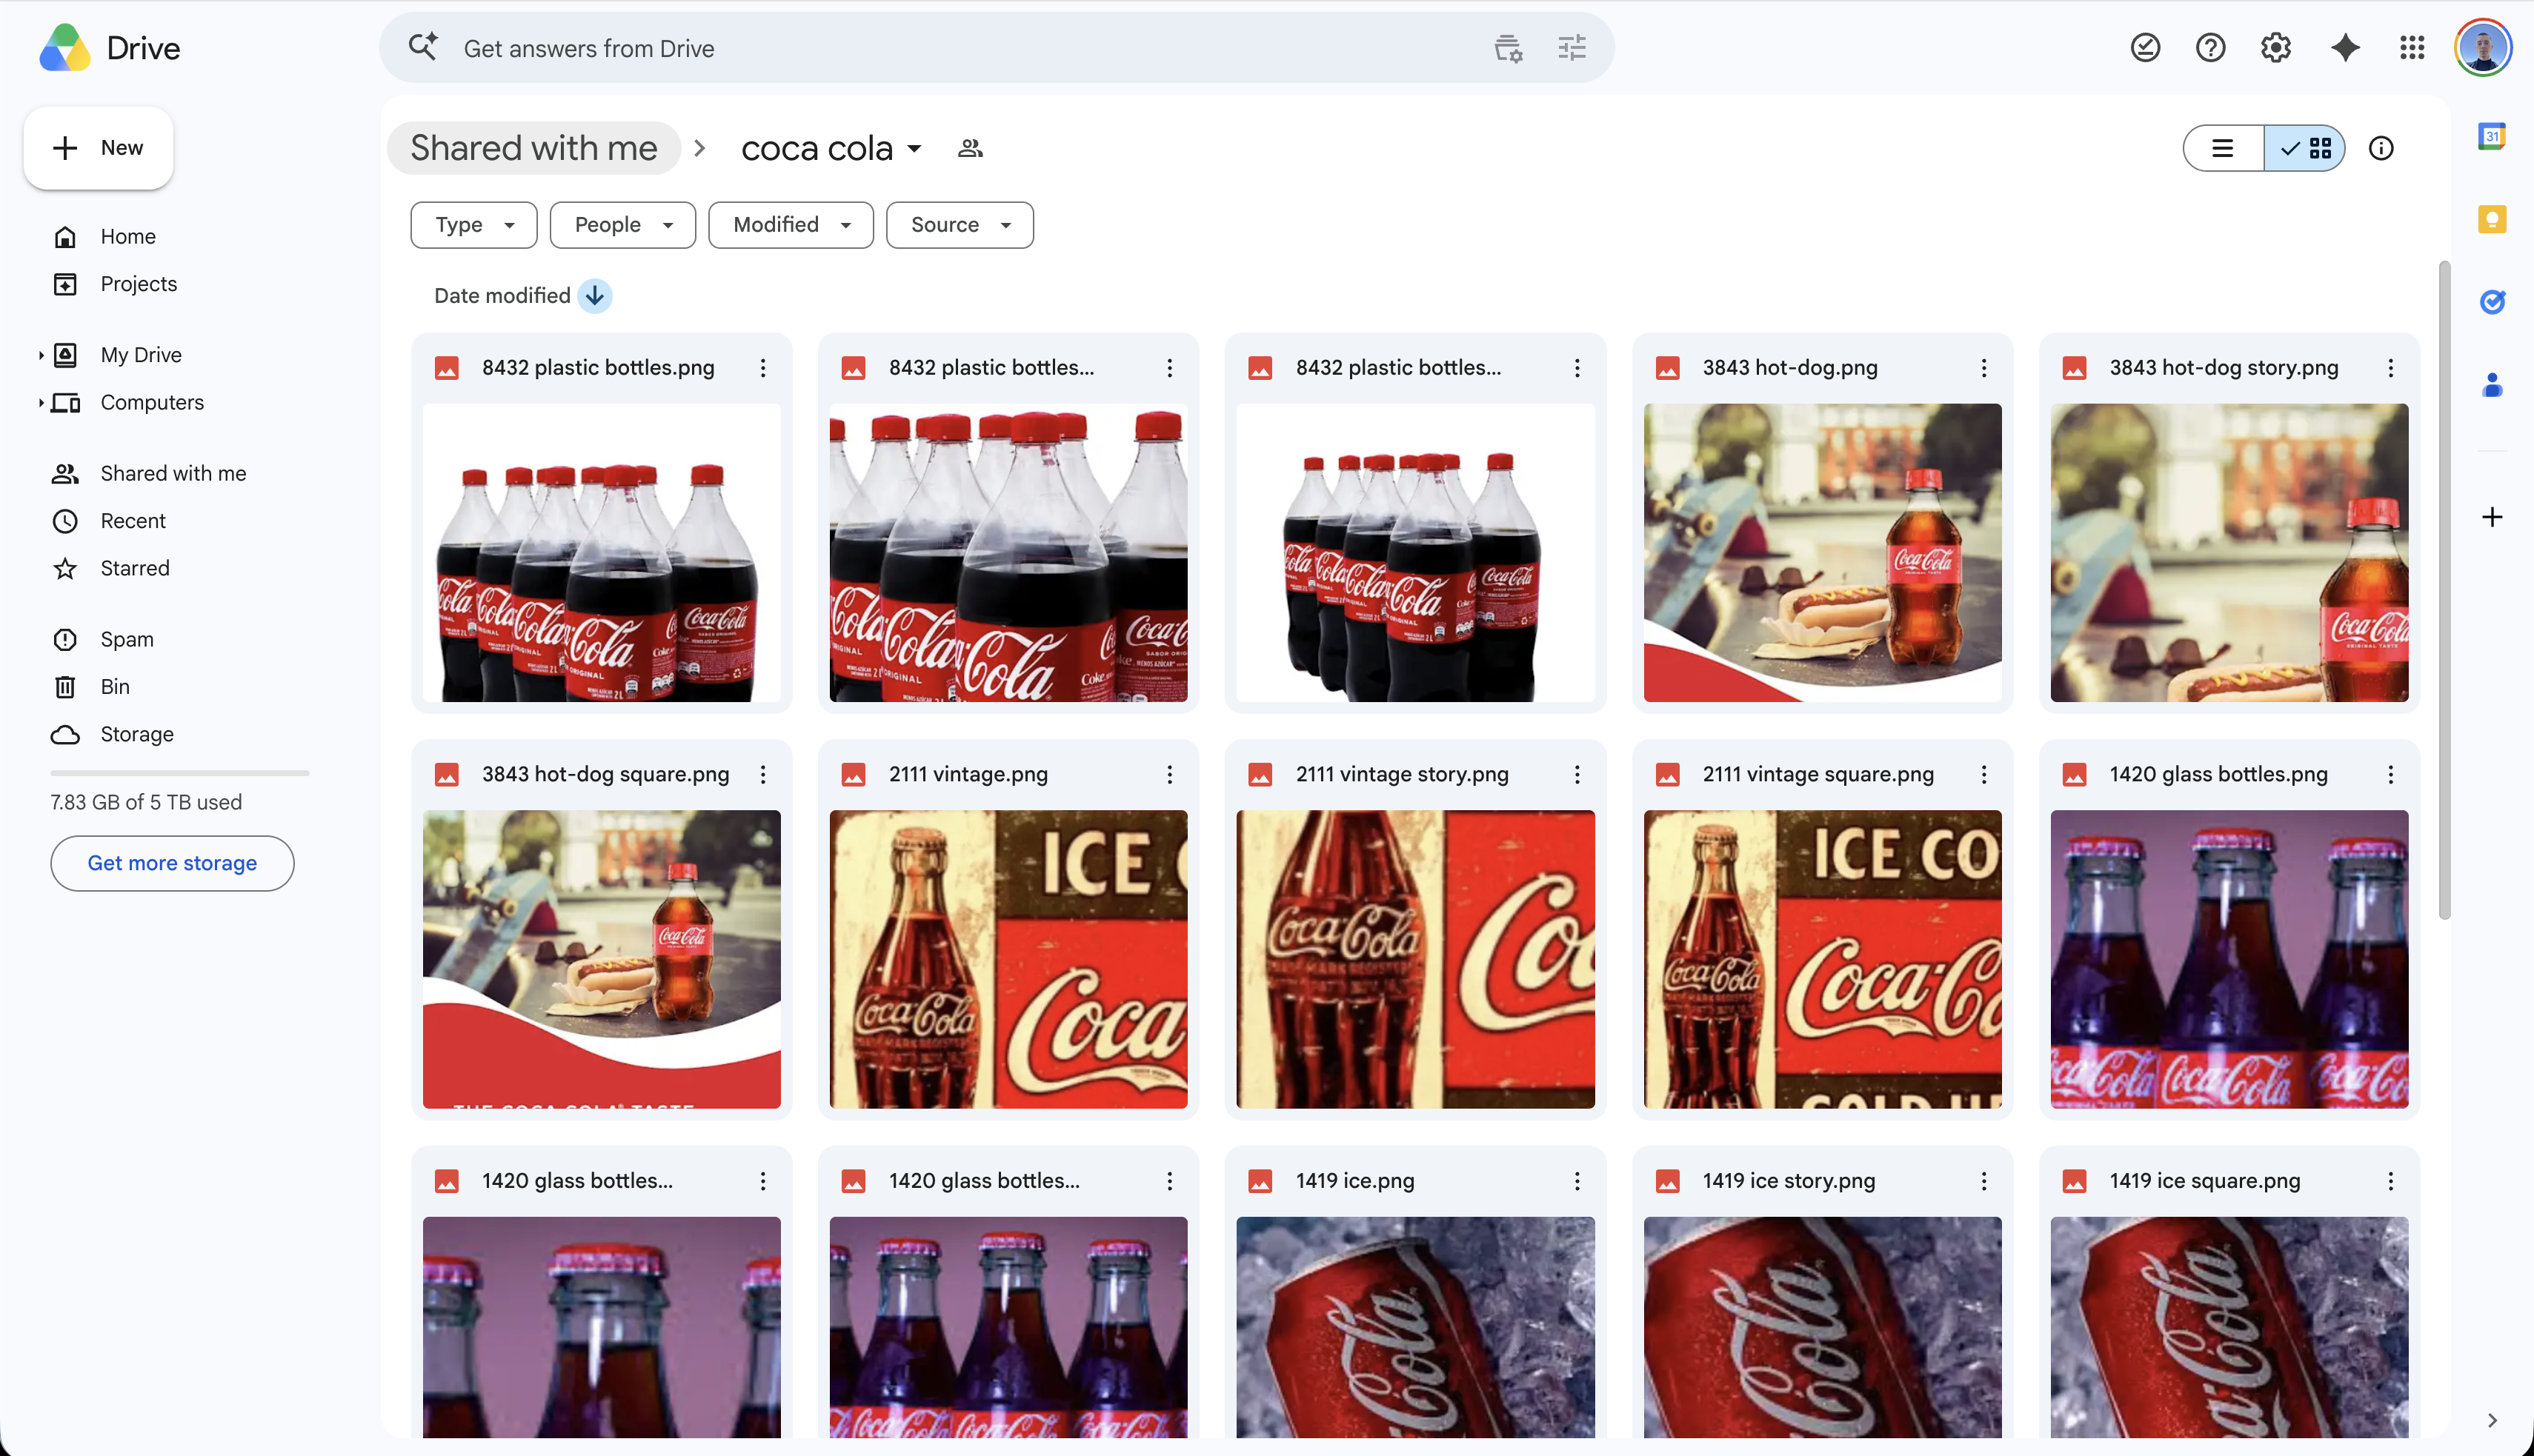Open the Type filter dropdown
The width and height of the screenshot is (2534, 1456).
pyautogui.click(x=473, y=225)
